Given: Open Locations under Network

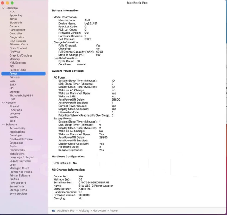Looking at the screenshot, I should pyautogui.click(x=16, y=110).
